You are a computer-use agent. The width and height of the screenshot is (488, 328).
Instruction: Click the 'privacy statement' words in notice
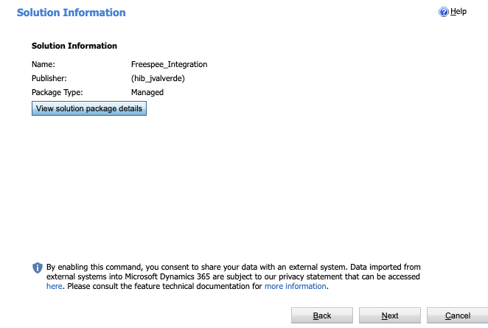coord(310,276)
